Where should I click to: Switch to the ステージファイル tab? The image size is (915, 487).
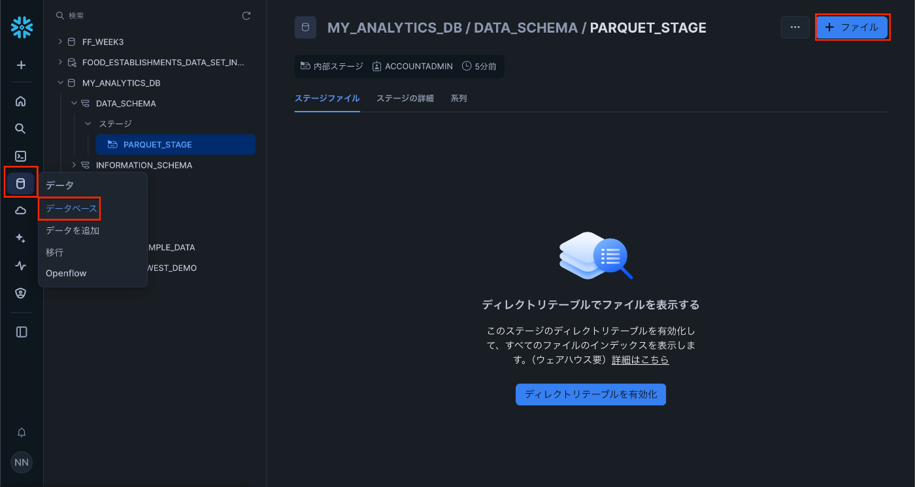tap(327, 99)
